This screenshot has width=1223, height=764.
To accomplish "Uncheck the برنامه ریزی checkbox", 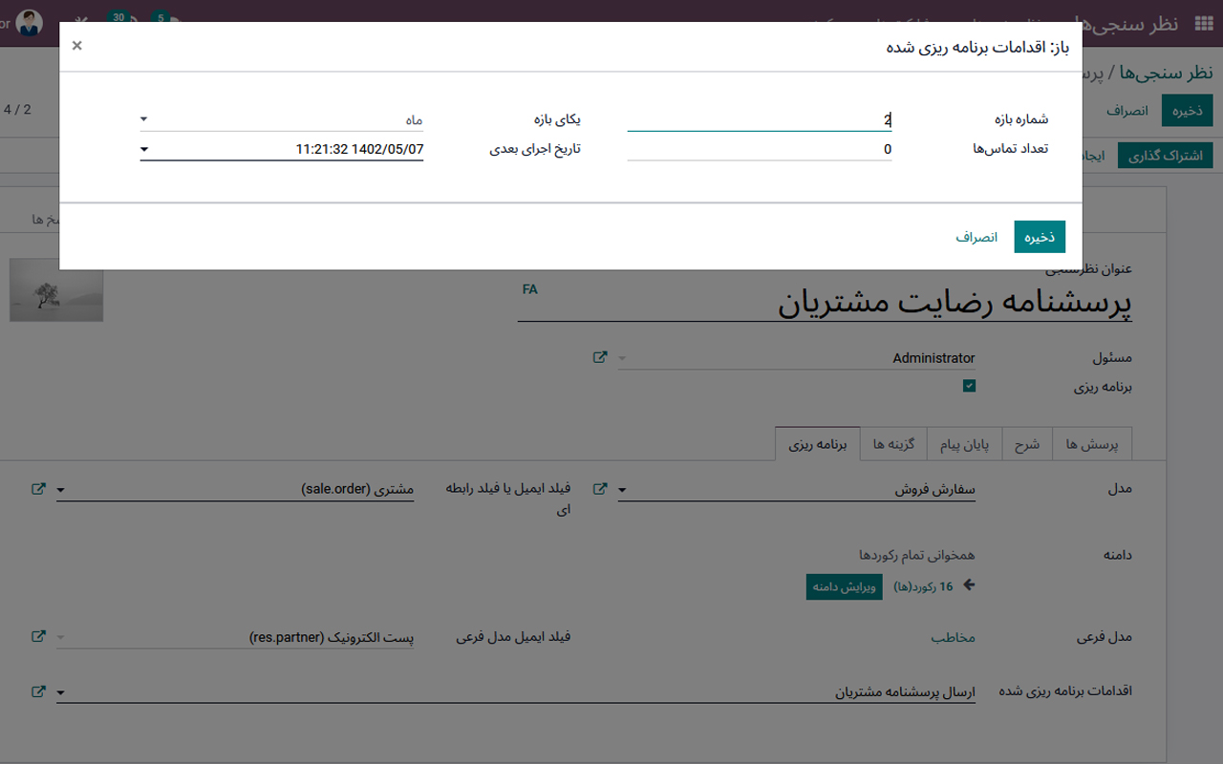I will pos(970,386).
